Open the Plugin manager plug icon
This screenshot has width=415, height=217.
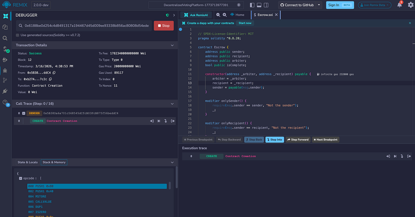(5, 91)
